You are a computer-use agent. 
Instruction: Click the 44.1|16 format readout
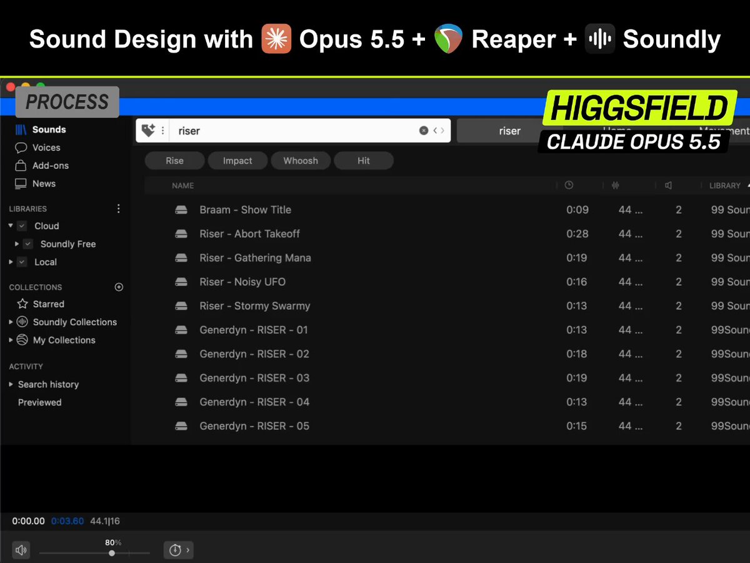click(x=105, y=521)
